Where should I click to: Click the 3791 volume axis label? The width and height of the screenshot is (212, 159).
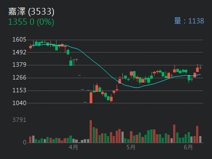pyautogui.click(x=19, y=120)
